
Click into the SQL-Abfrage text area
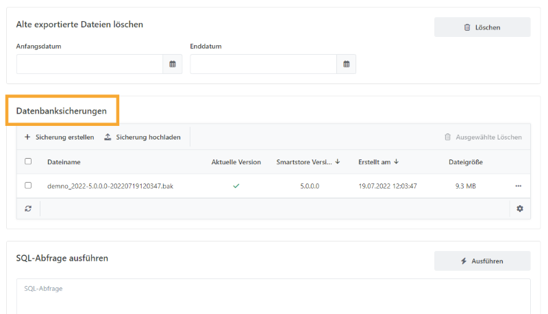(x=274, y=298)
